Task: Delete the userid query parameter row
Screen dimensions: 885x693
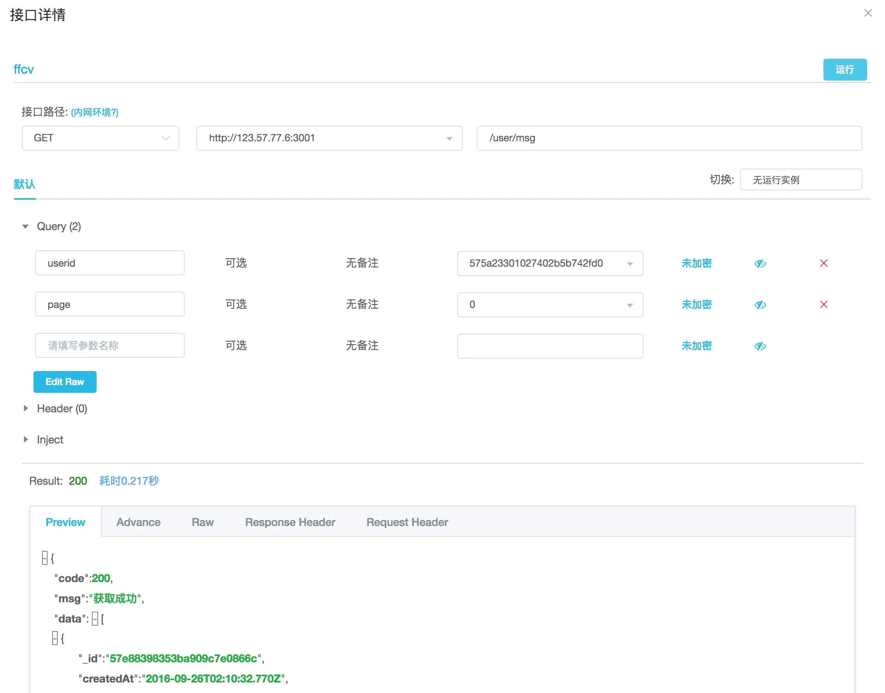Action: click(x=823, y=263)
